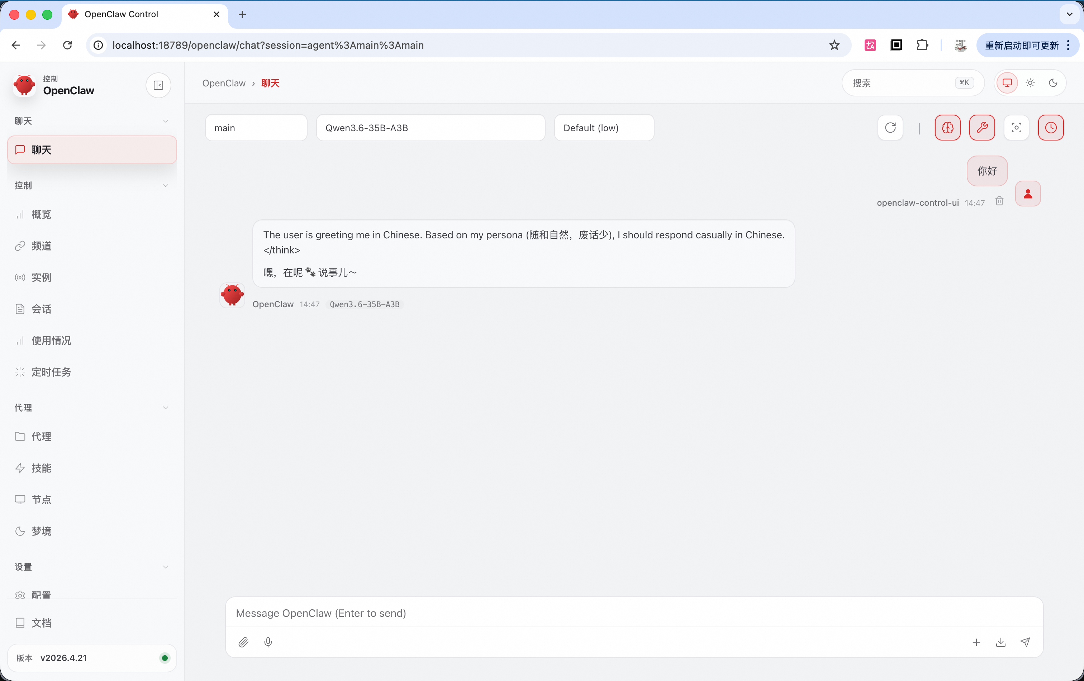The width and height of the screenshot is (1084, 681).
Task: Go to the 频道 channels page
Action: click(92, 246)
